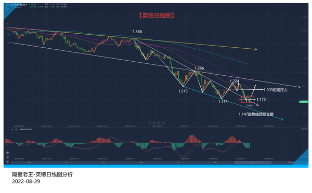Click the red rectangle near 1.173
This screenshot has height=193, width=312.
pos(248,99)
